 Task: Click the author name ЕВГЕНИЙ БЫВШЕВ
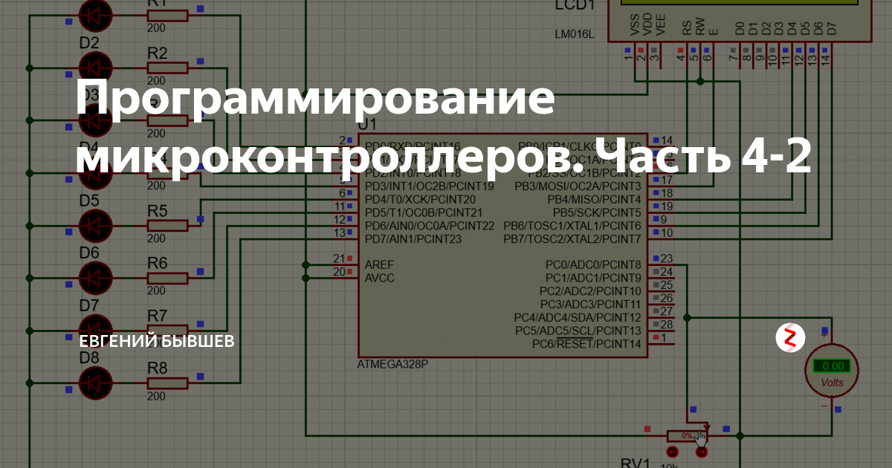(156, 341)
